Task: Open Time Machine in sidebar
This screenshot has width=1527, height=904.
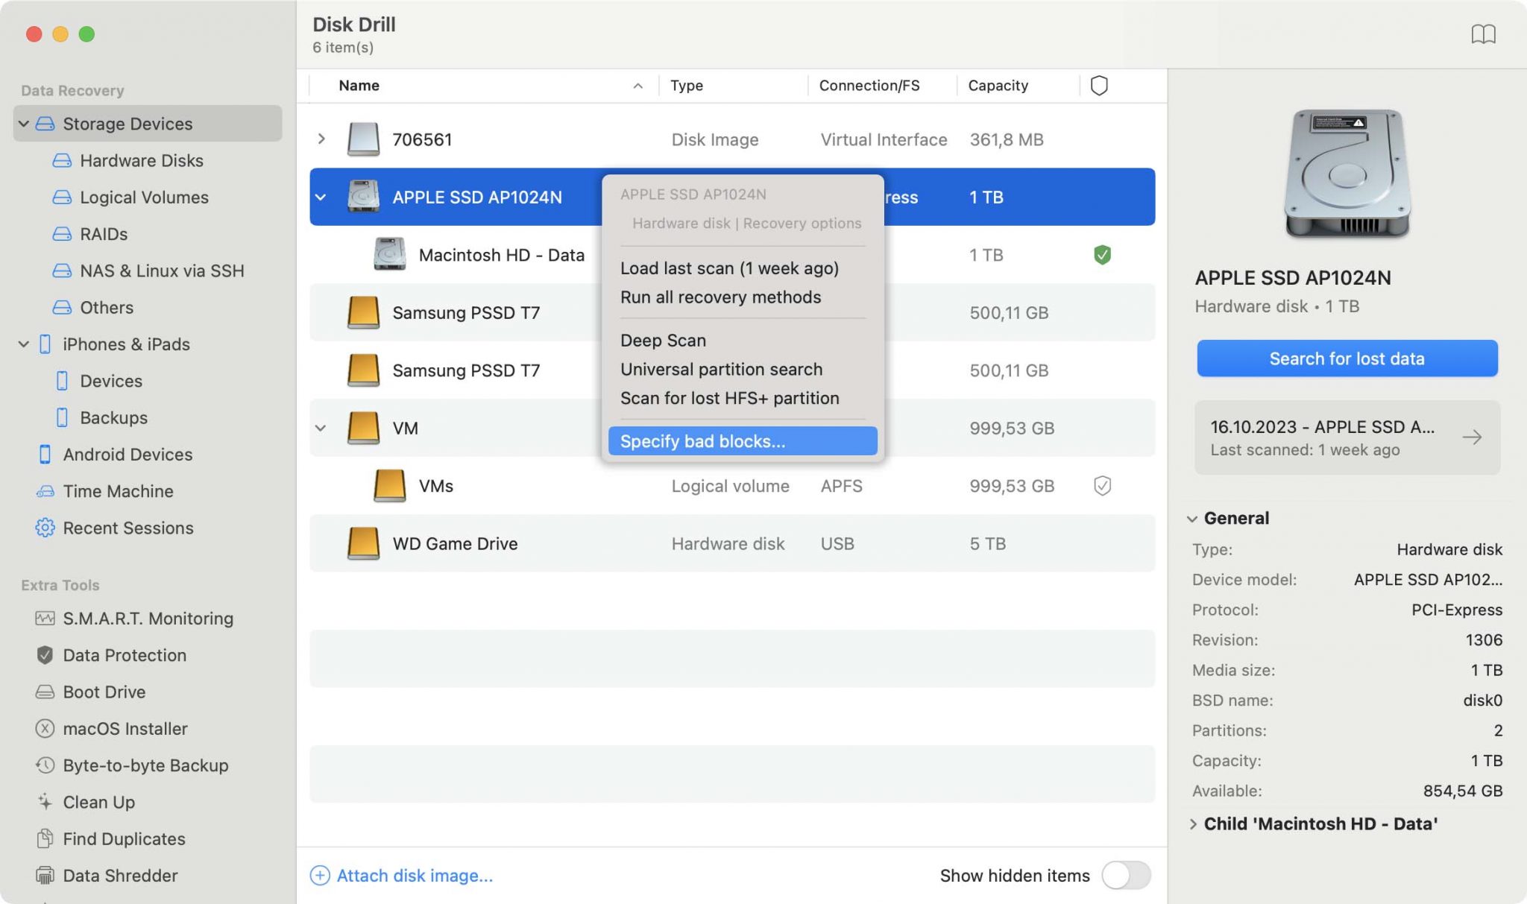Action: click(118, 491)
